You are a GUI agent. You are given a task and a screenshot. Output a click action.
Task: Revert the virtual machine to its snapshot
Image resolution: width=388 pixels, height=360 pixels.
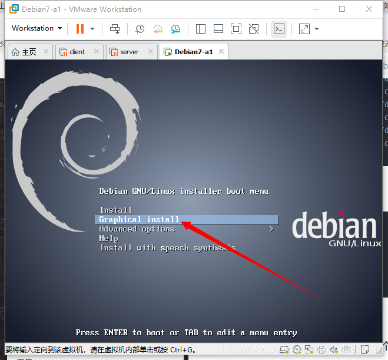pyautogui.click(x=158, y=29)
